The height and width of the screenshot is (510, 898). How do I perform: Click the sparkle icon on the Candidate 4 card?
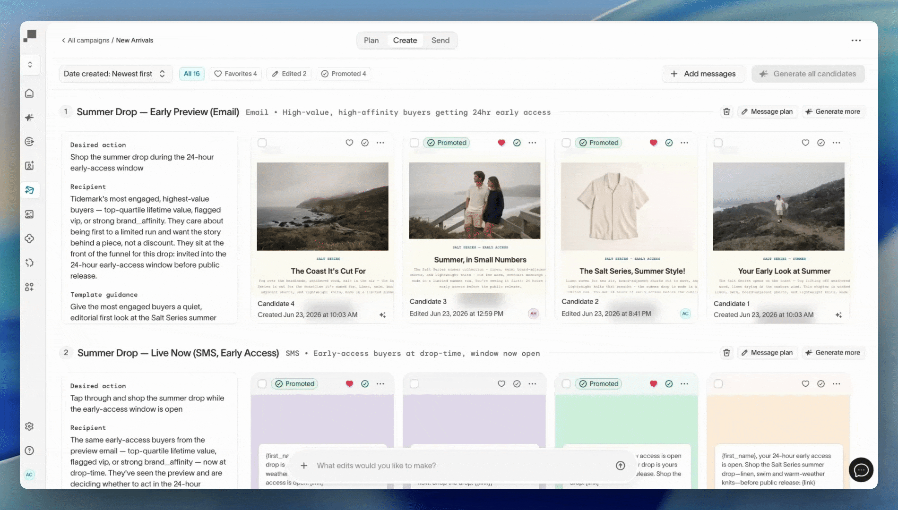pyautogui.click(x=382, y=315)
